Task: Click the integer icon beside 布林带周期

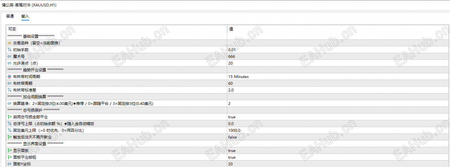Action: click(x=9, y=83)
